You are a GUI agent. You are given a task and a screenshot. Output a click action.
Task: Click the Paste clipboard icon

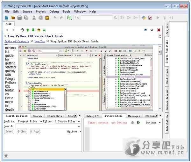tap(47, 18)
